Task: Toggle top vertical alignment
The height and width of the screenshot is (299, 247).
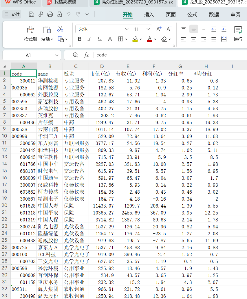Action: click(x=184, y=29)
